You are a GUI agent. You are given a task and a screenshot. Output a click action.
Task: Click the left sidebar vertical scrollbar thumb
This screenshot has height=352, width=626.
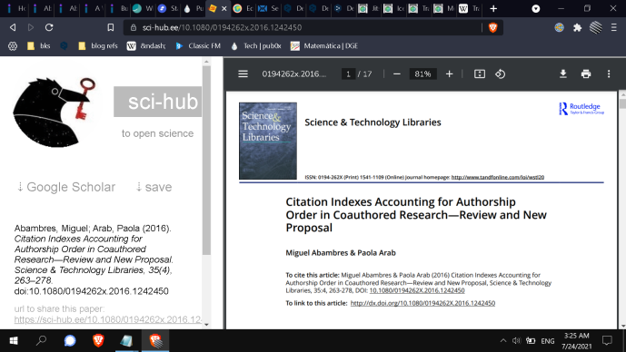206,161
